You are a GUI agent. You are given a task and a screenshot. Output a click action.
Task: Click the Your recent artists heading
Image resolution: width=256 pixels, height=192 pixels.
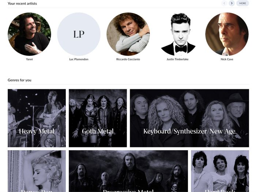point(22,3)
